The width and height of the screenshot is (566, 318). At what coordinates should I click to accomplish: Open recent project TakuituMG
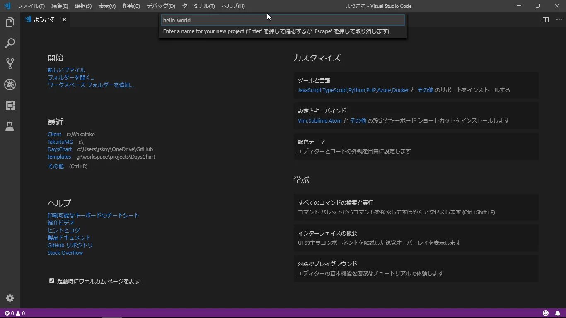point(60,142)
